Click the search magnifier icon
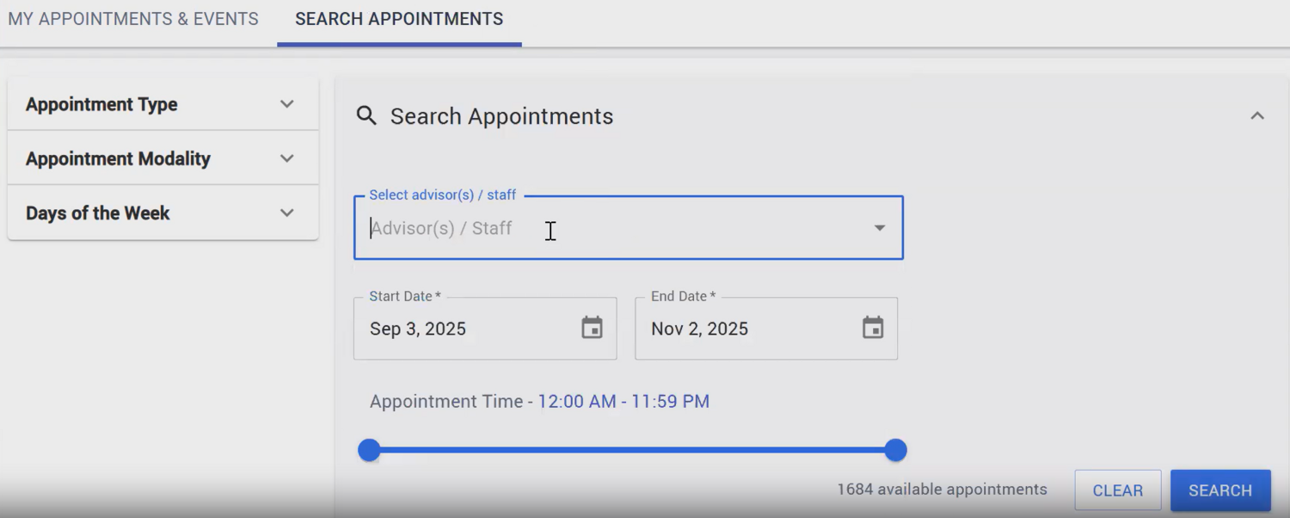The width and height of the screenshot is (1290, 518). pyautogui.click(x=366, y=116)
